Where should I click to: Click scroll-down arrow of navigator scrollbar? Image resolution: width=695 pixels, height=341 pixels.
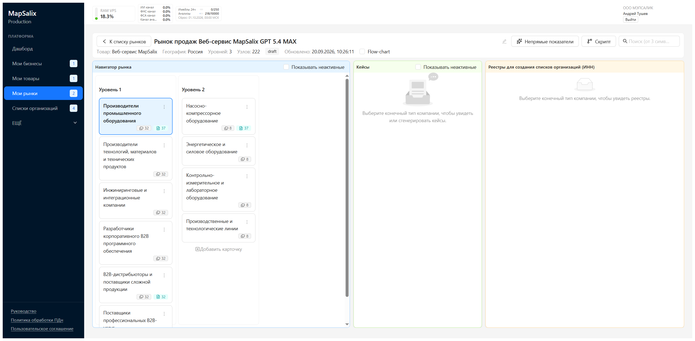347,324
